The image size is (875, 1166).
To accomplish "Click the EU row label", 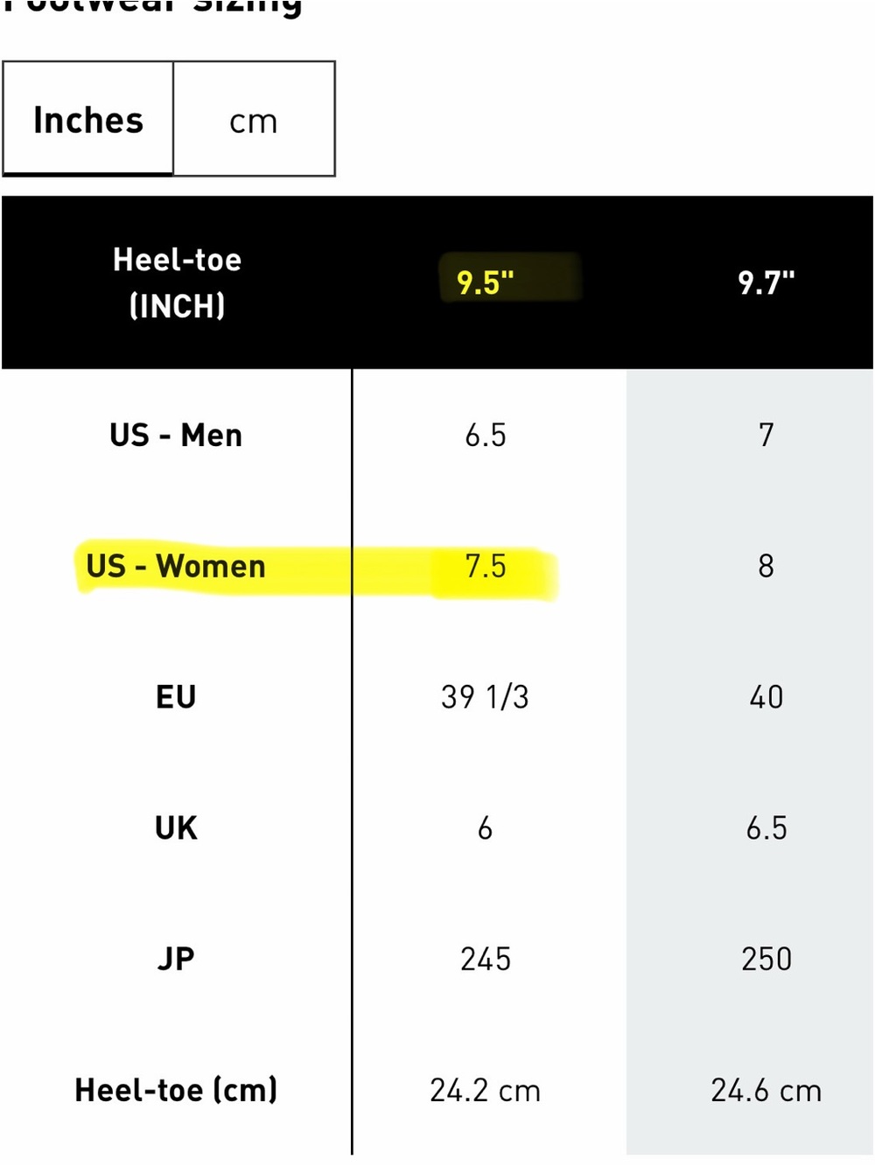I will (x=176, y=697).
